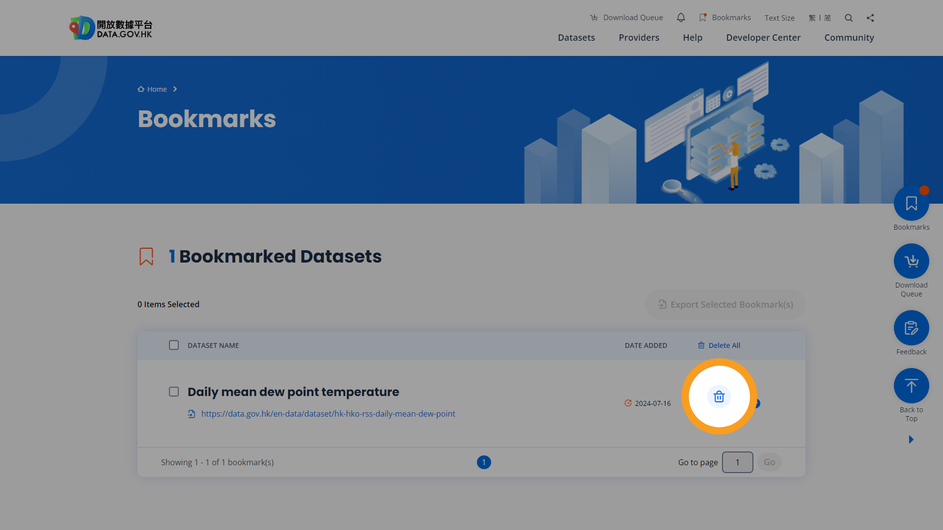Screen dimensions: 943x530
Task: Open the share options icon
Action: [x=870, y=18]
